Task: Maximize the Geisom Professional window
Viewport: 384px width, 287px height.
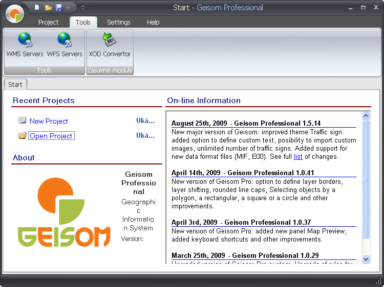Action: [x=363, y=8]
